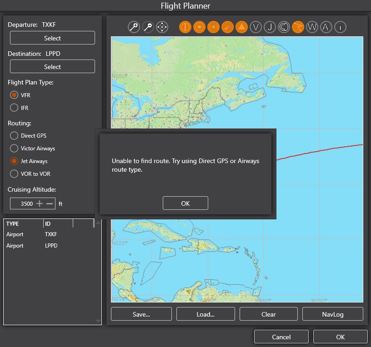Click the zoom out magnifier icon
The height and width of the screenshot is (347, 371).
click(148, 27)
